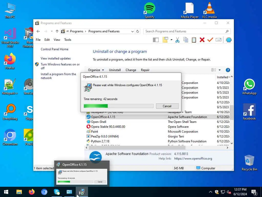262x197 pixels.
Task: Go up one level with the Up arrow
Action: point(57,31)
